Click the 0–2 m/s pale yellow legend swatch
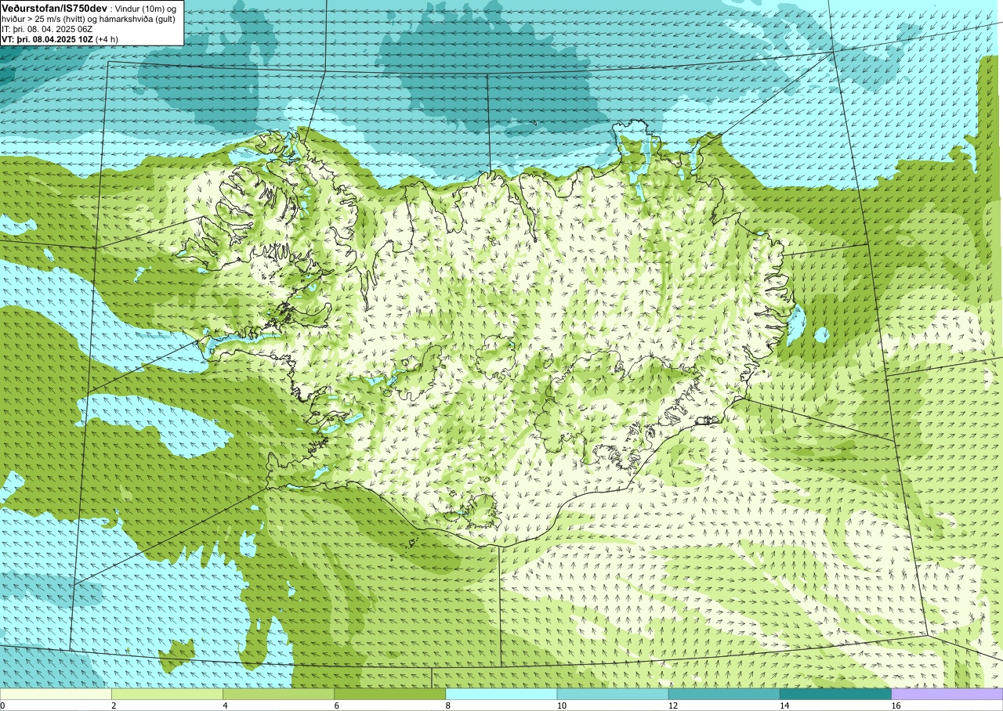The height and width of the screenshot is (711, 1003). tap(56, 694)
